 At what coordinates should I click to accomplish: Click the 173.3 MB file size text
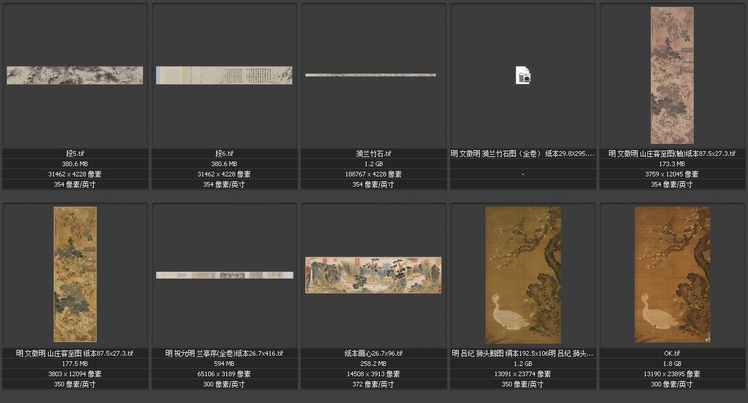click(x=672, y=164)
